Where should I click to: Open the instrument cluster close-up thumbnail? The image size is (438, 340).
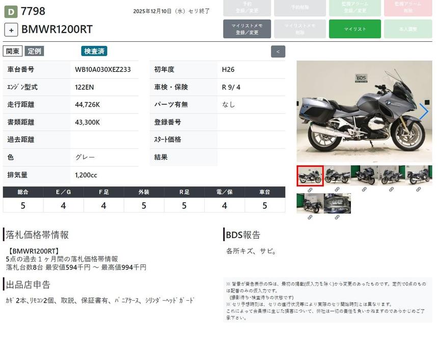337,203
